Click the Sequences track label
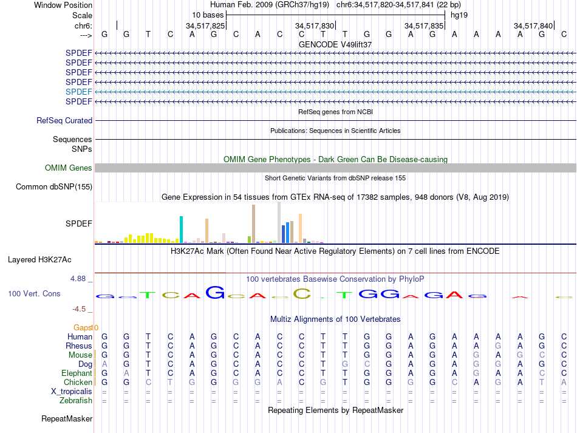The image size is (577, 433). [x=72, y=140]
